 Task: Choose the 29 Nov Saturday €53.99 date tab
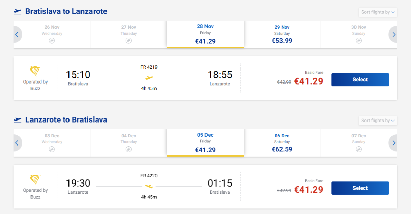[282, 34]
